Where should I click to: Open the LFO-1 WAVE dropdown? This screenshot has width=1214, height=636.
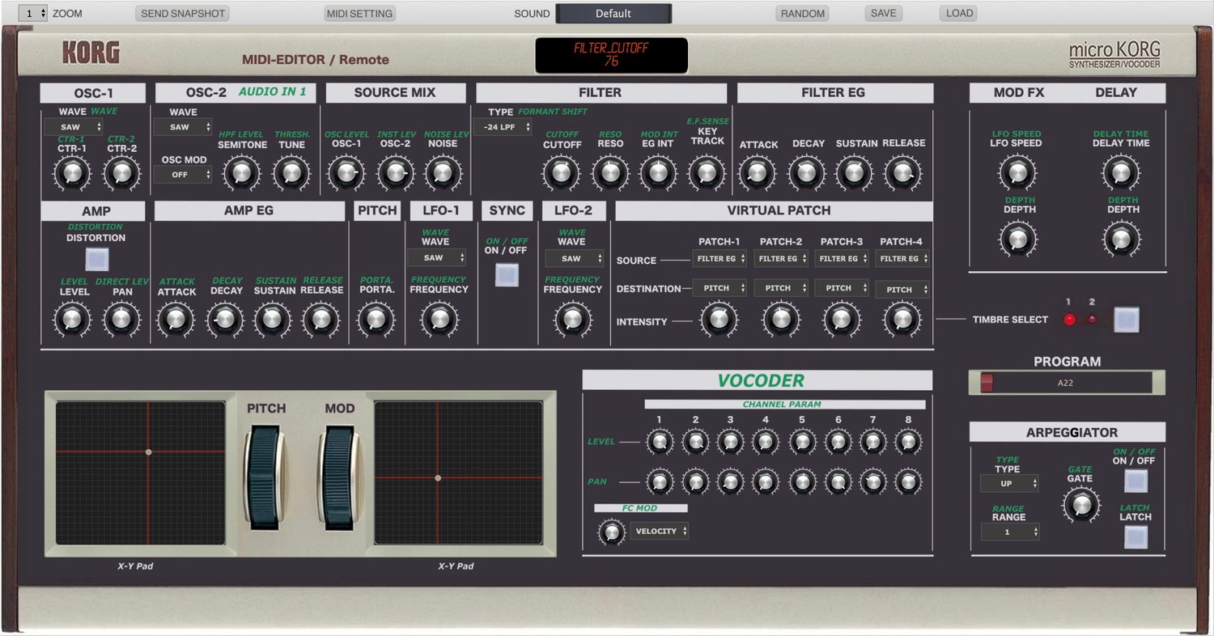click(436, 257)
